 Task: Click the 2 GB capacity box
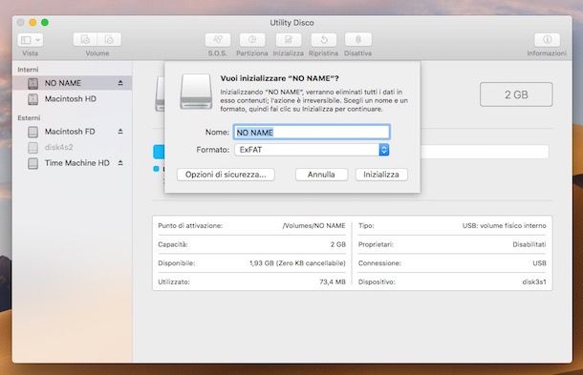point(516,94)
